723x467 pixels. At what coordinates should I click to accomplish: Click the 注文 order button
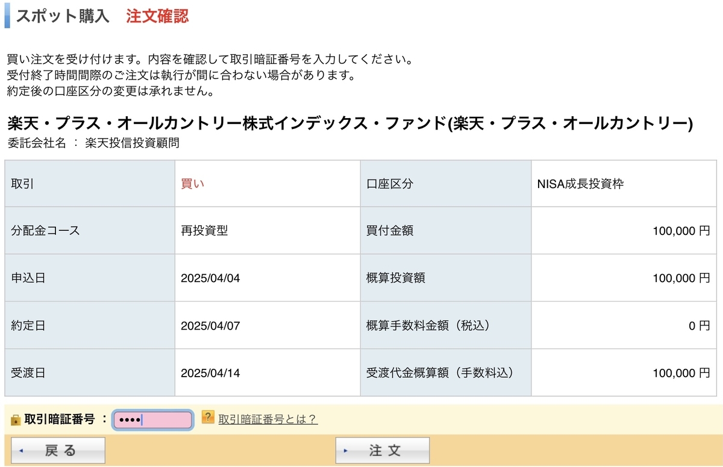[x=382, y=451]
